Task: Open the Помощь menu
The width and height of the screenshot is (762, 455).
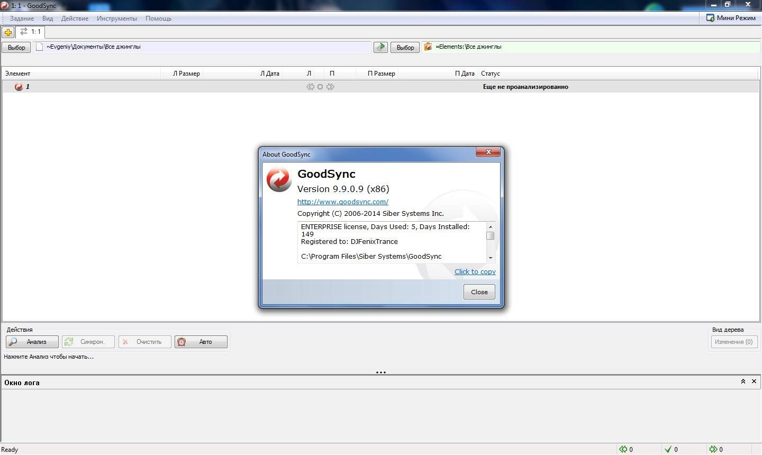Action: point(158,19)
